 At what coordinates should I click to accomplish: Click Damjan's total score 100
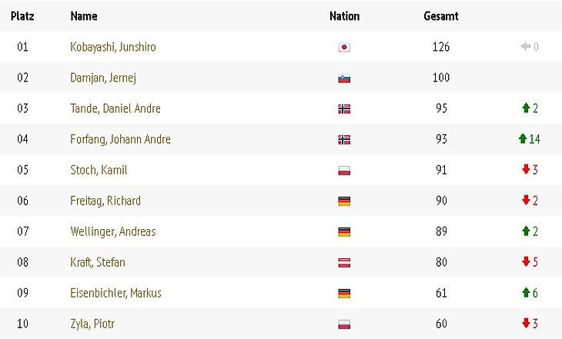pyautogui.click(x=441, y=78)
